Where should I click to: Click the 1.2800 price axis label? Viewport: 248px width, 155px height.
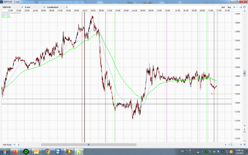click(x=237, y=103)
